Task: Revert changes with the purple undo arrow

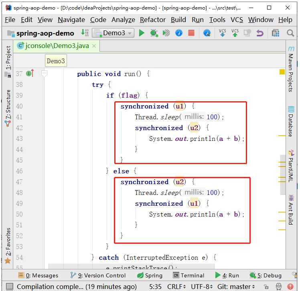Action: (x=259, y=33)
